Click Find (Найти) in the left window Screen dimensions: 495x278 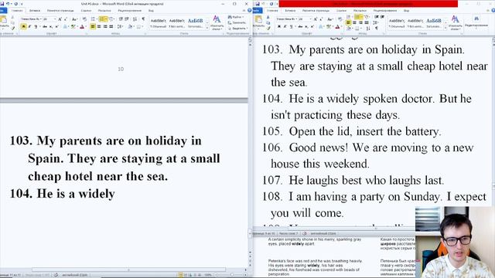tap(236, 17)
